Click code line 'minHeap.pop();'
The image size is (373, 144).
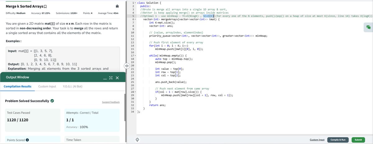tap(166, 62)
